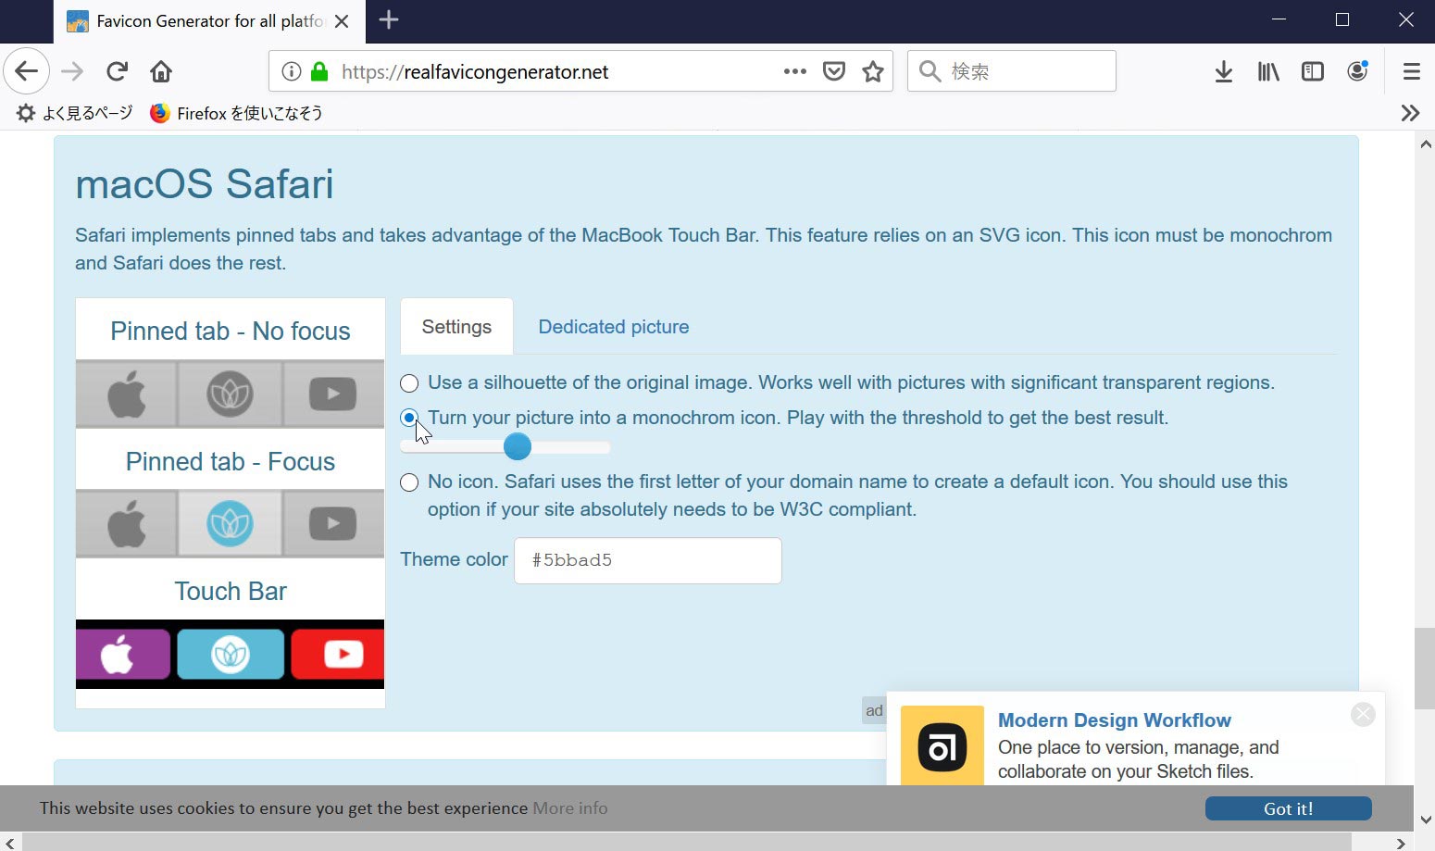This screenshot has height=851, width=1435.
Task: Click the scroll right arrow
Action: 1401,843
